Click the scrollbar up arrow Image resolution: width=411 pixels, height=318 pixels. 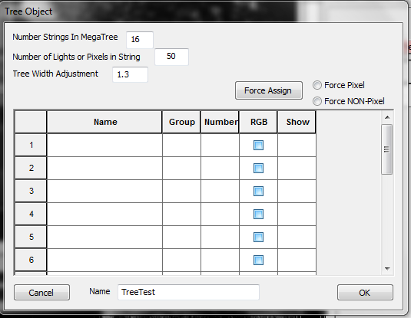pyautogui.click(x=387, y=117)
